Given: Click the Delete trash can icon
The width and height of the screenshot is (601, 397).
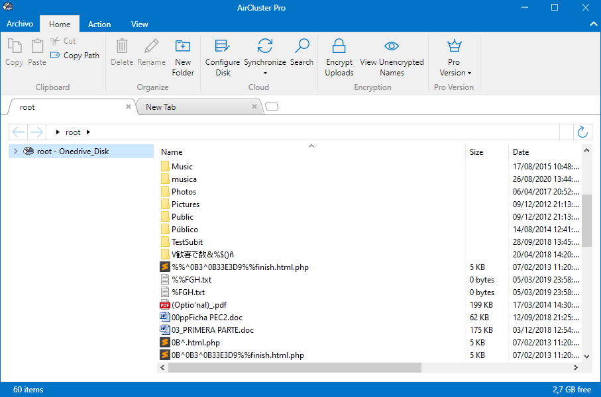Looking at the screenshot, I should (x=122, y=46).
